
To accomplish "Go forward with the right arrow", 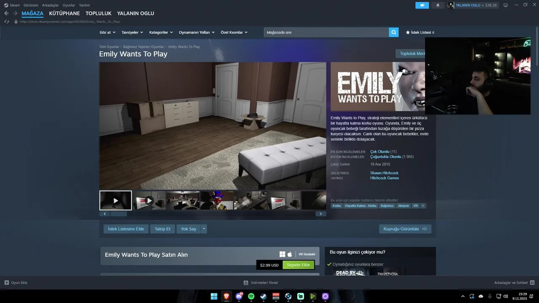I will (x=15, y=13).
